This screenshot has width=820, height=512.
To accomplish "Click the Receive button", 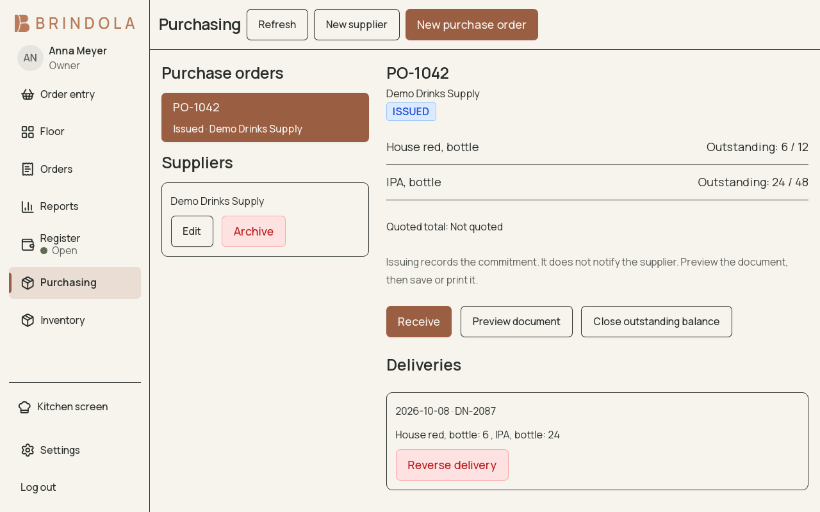I will [x=419, y=322].
